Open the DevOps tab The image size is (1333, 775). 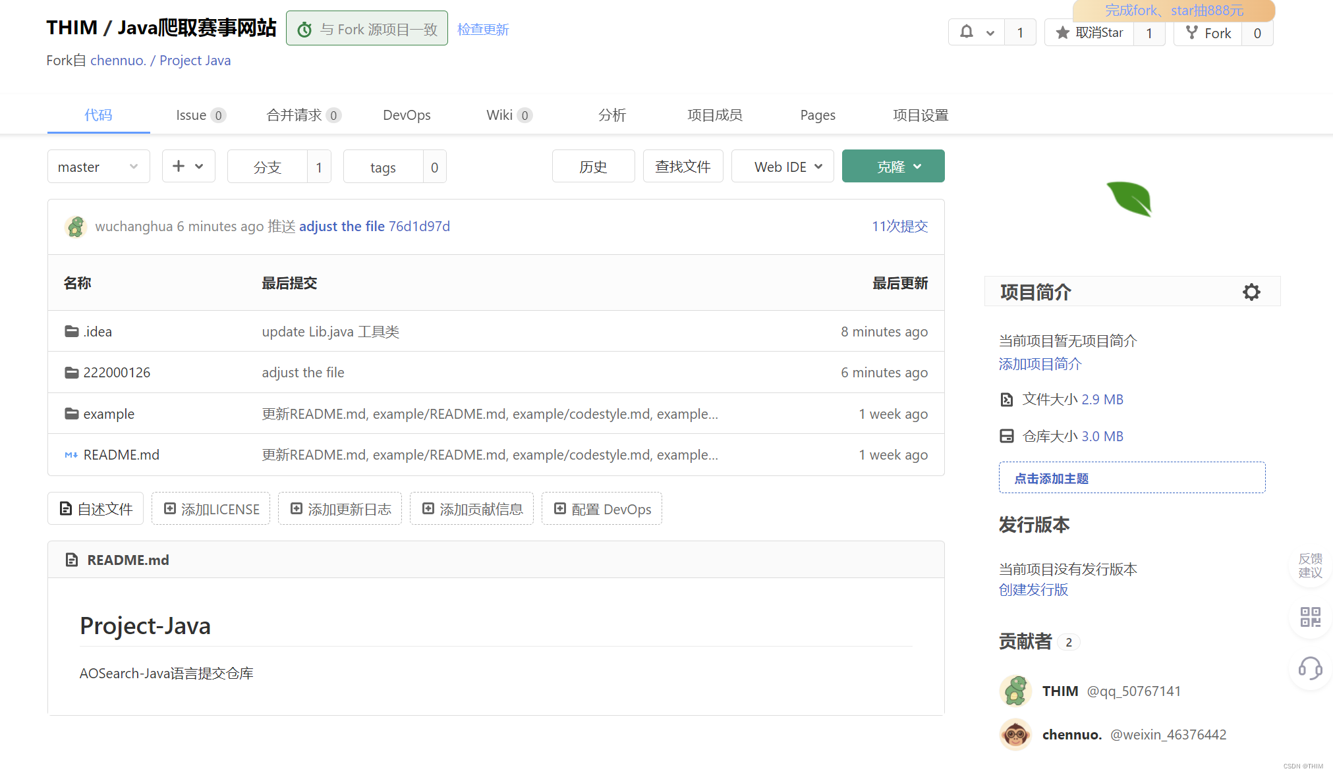407,115
